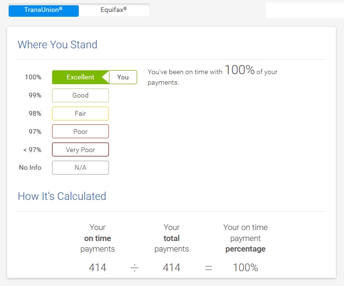The height and width of the screenshot is (286, 344).
Task: Click the equals sign in calculation
Action: 208,268
